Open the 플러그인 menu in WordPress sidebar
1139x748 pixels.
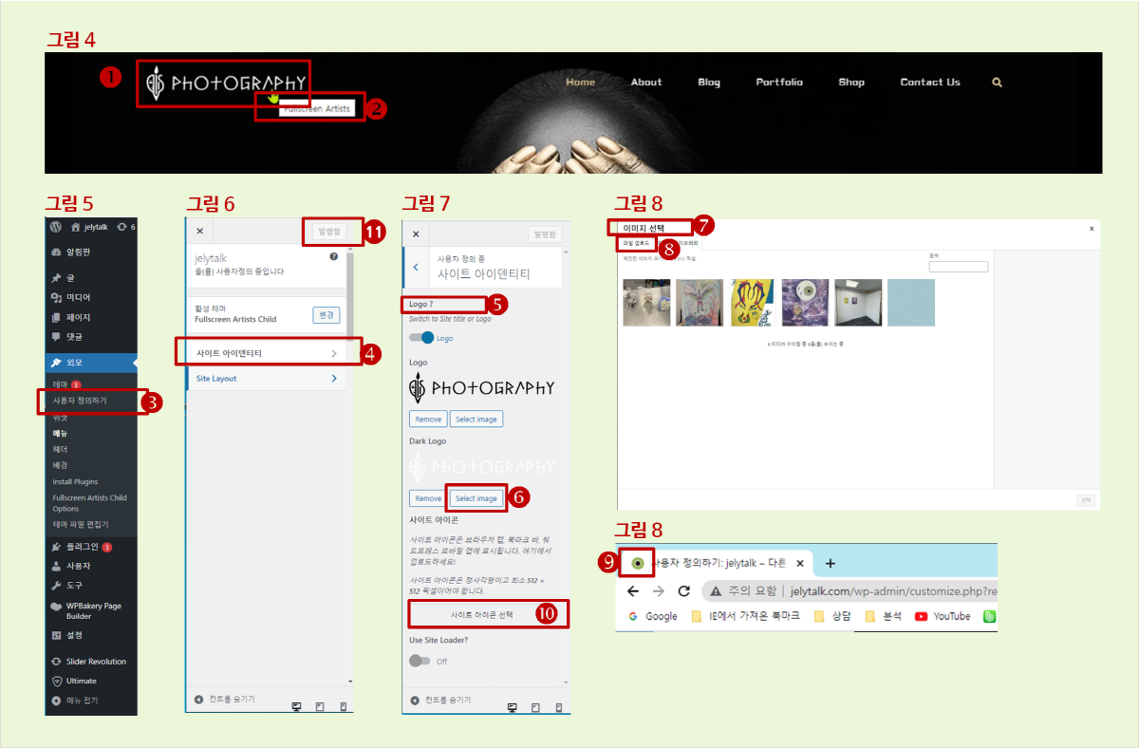pyautogui.click(x=81, y=547)
